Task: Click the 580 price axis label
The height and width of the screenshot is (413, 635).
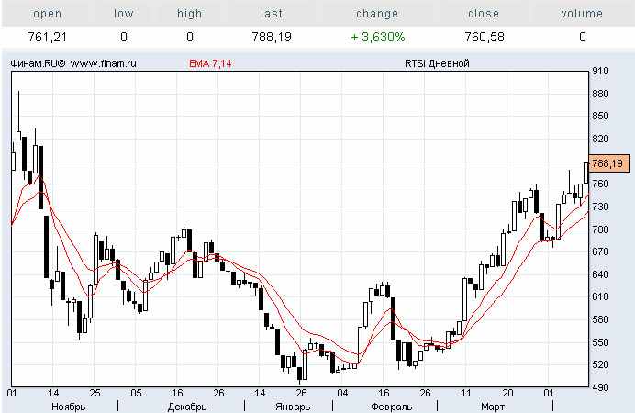Action: point(600,319)
